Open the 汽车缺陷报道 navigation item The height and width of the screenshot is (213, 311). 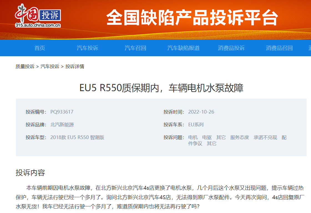pyautogui.click(x=183, y=48)
